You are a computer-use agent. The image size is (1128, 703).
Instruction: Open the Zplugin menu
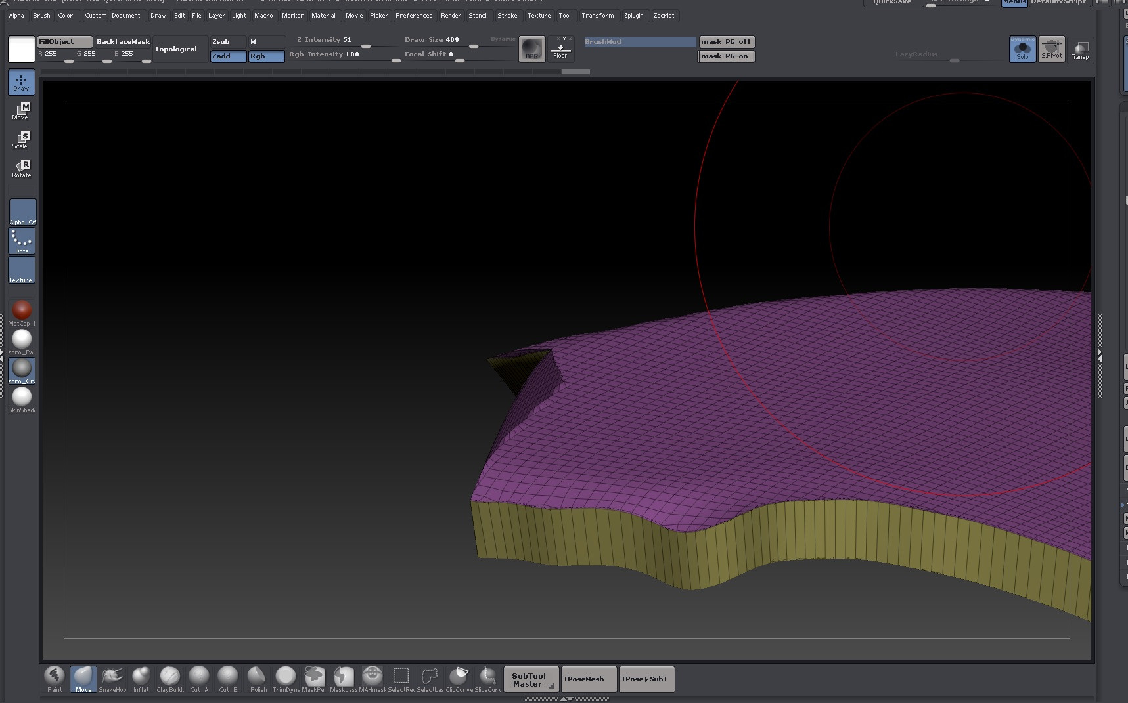634,15
